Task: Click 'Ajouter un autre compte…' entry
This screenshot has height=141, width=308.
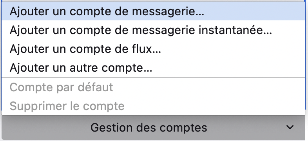Action: point(153,68)
